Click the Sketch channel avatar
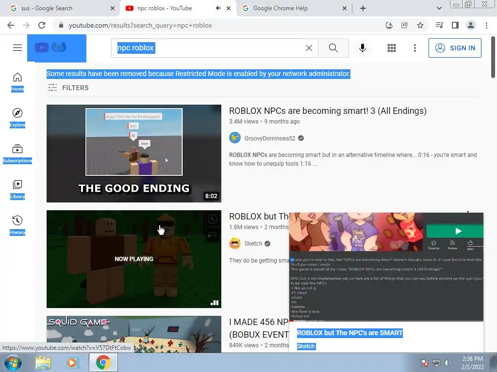The height and width of the screenshot is (372, 497). click(235, 243)
